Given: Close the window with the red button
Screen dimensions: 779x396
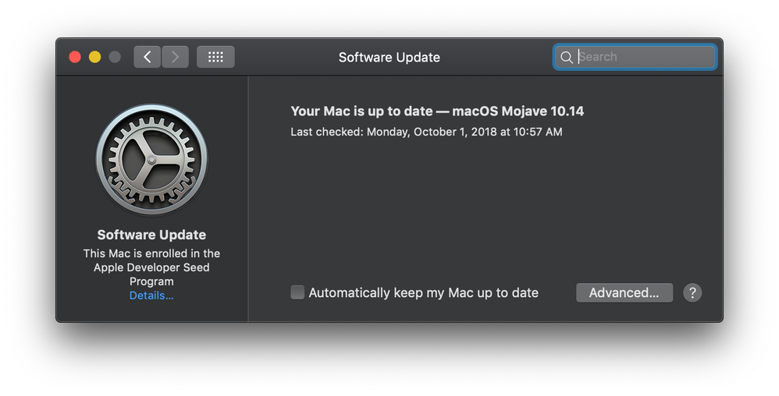Looking at the screenshot, I should (x=75, y=57).
